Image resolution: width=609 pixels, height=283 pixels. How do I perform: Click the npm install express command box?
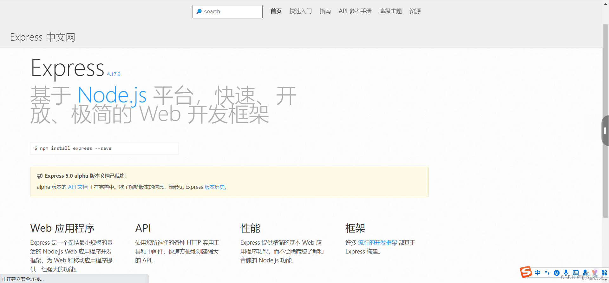[104, 148]
